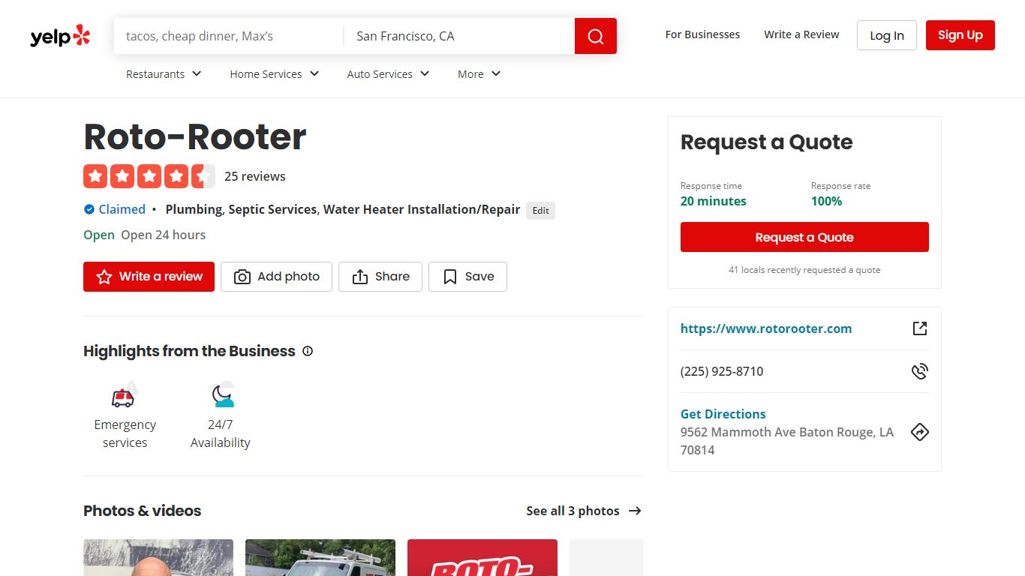
Task: Focus the San Francisco, CA location field
Action: [459, 36]
